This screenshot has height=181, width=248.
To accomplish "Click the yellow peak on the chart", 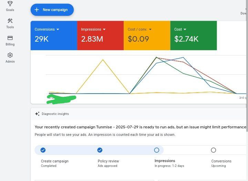I will (103, 60).
